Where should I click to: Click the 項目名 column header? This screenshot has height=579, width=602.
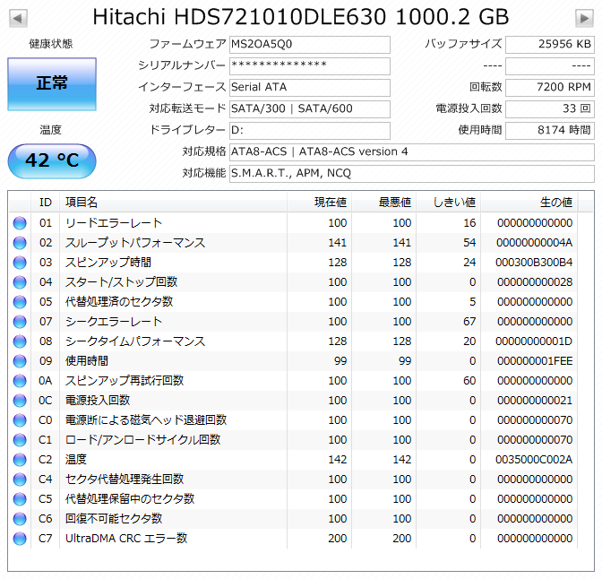click(173, 202)
